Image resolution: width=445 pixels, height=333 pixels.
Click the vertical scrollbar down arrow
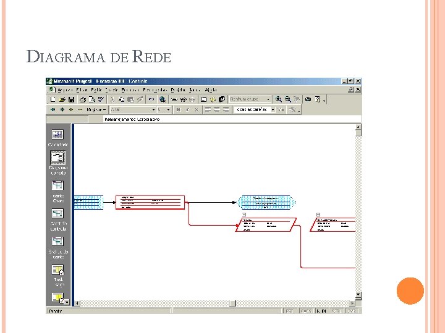[x=358, y=295]
